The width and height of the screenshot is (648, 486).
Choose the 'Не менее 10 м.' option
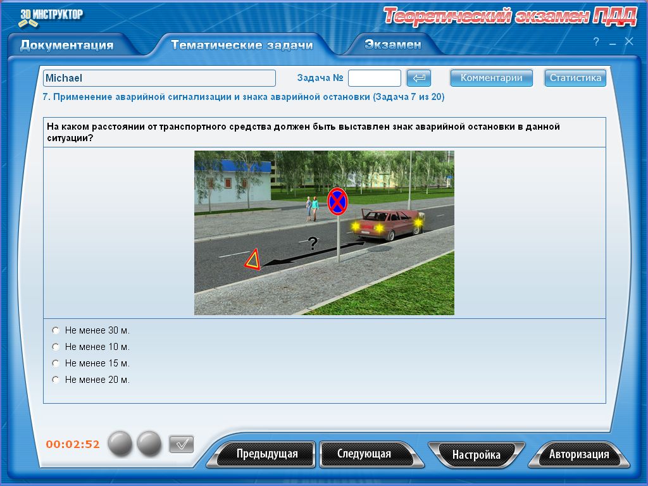point(56,347)
